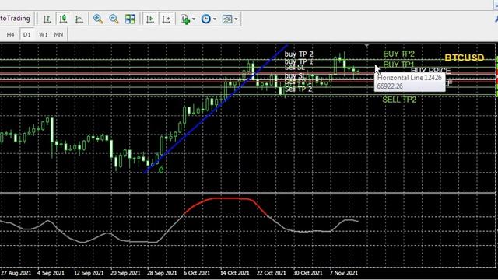Switch to line chart mode

tap(79, 19)
